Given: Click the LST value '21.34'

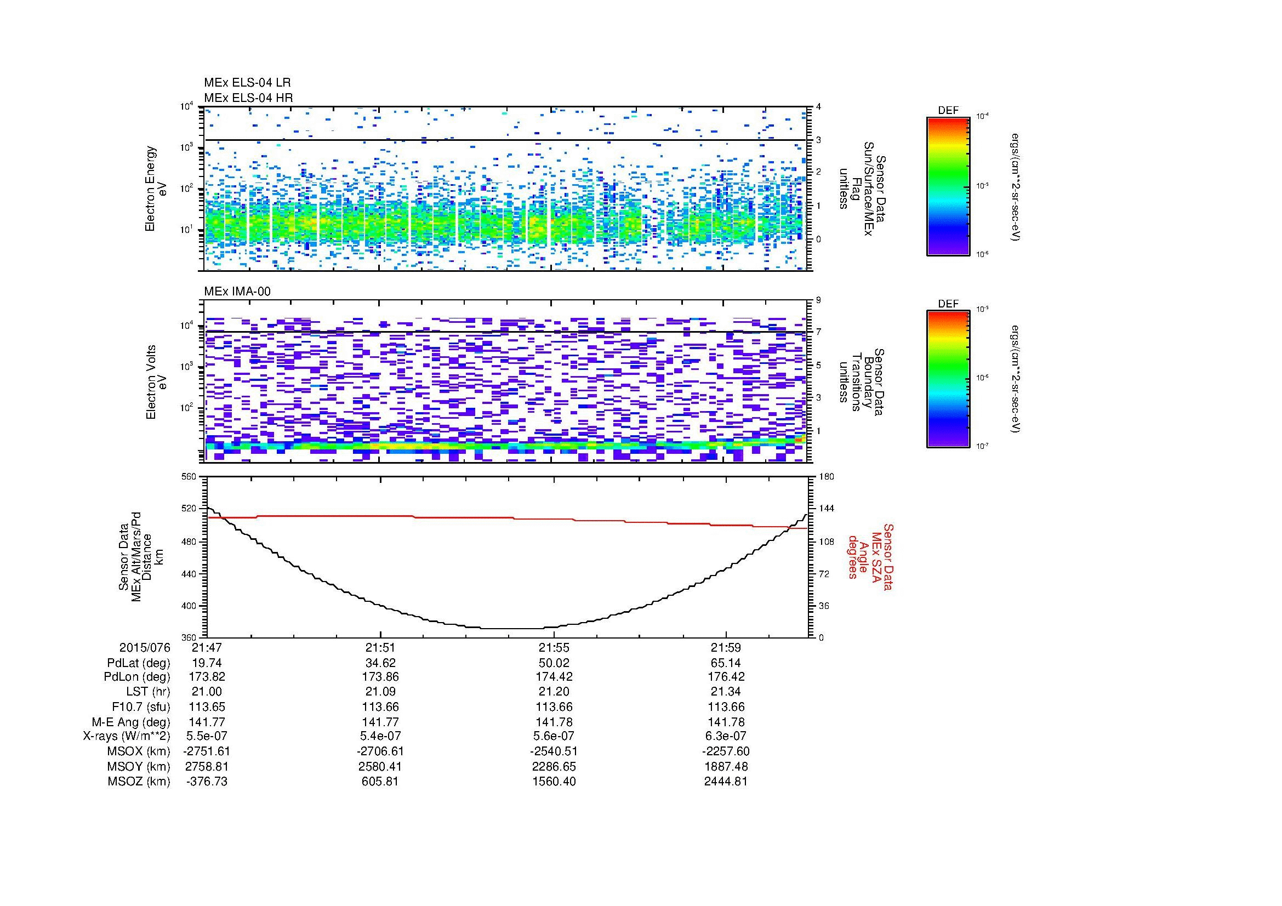Looking at the screenshot, I should (x=726, y=692).
